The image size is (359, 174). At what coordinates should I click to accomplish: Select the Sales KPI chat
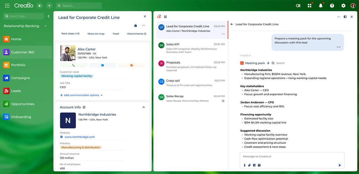click(192, 48)
